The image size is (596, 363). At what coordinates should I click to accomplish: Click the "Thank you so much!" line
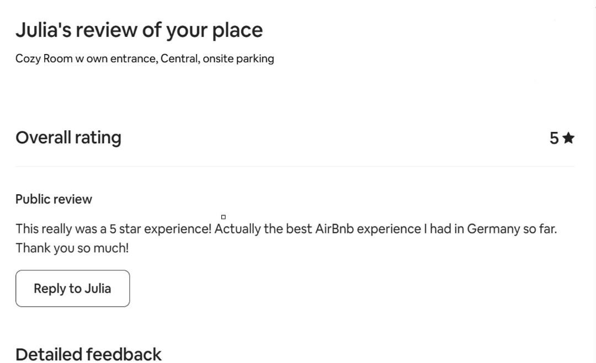pyautogui.click(x=72, y=248)
